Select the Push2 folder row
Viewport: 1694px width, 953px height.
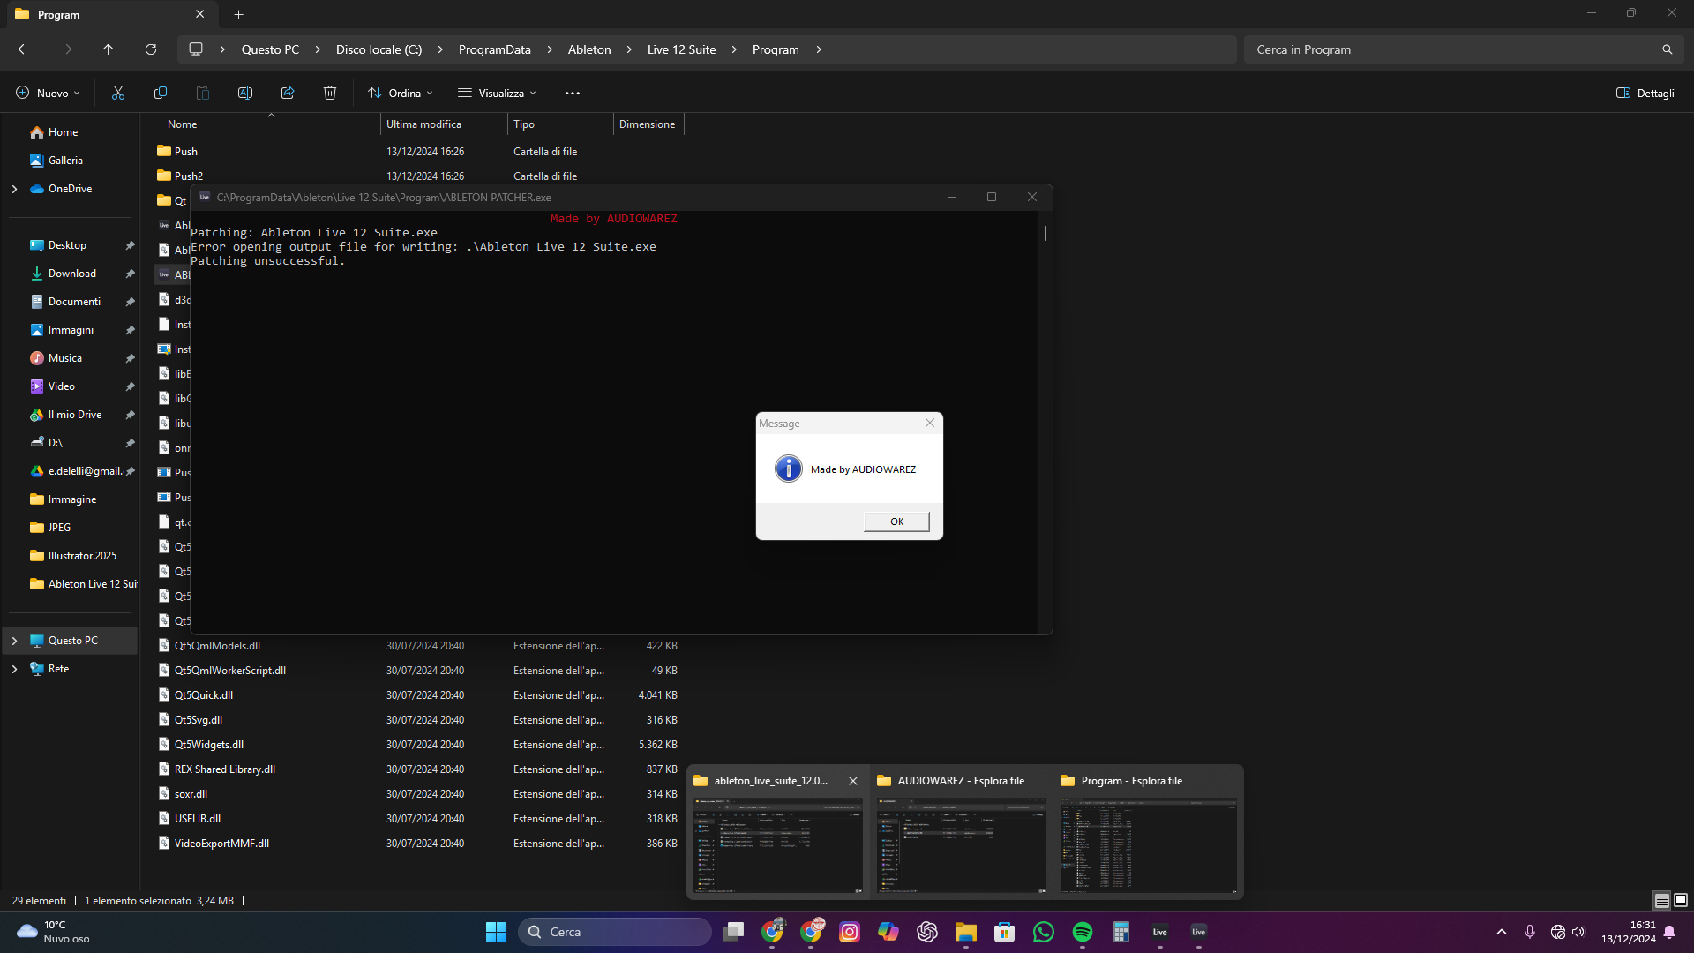419,176
